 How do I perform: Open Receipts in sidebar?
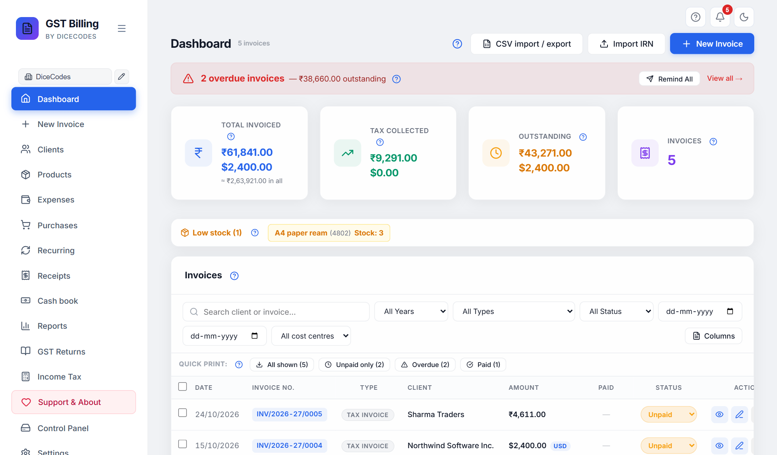click(x=74, y=276)
